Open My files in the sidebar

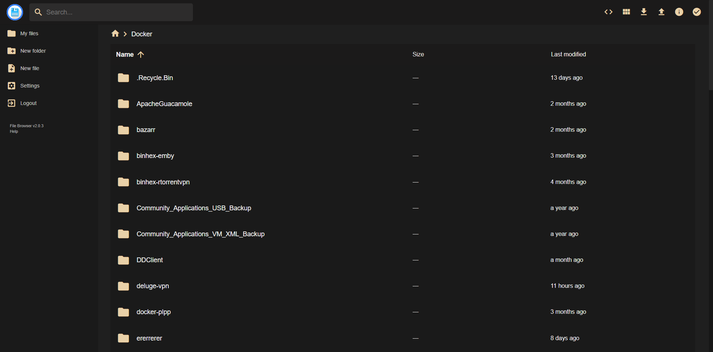point(29,33)
